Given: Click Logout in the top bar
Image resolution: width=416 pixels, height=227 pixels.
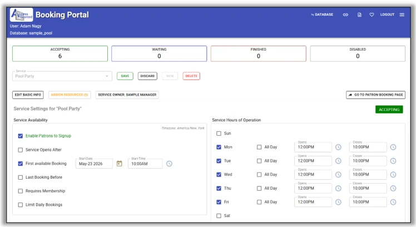Looking at the screenshot, I should click(x=387, y=14).
